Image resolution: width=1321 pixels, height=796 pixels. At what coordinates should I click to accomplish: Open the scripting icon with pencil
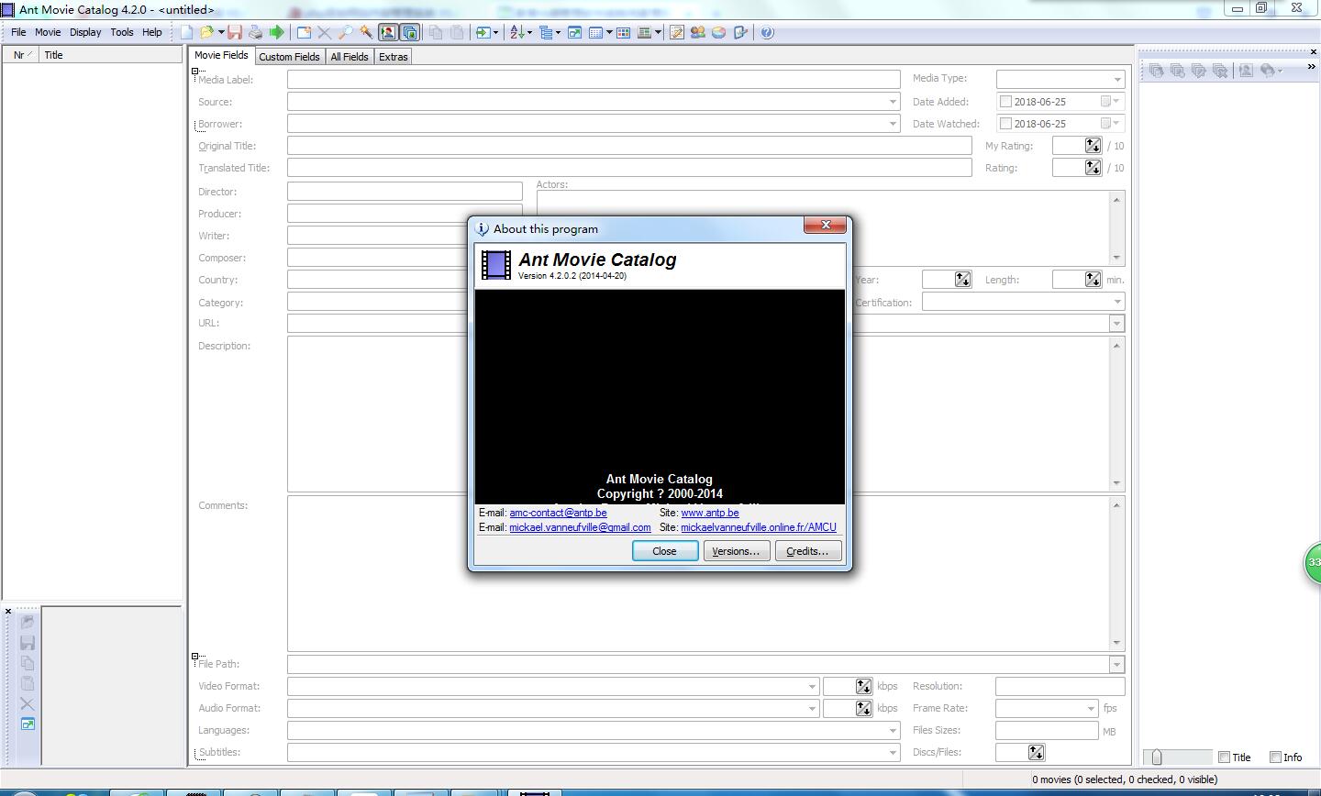677,32
